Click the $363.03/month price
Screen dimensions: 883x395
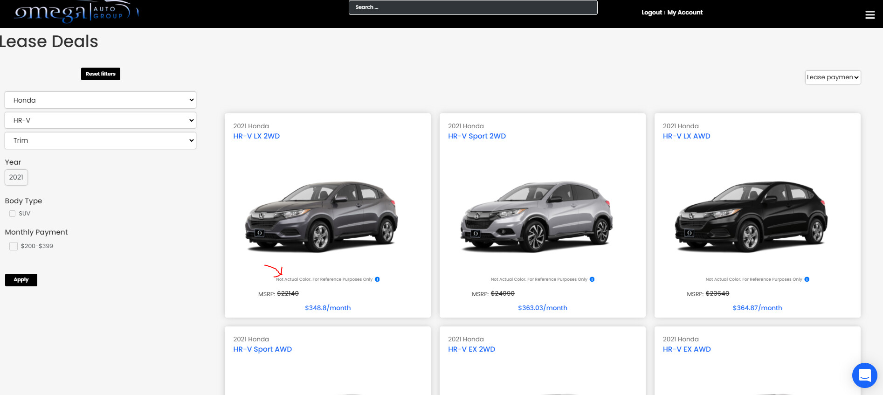[543, 308]
